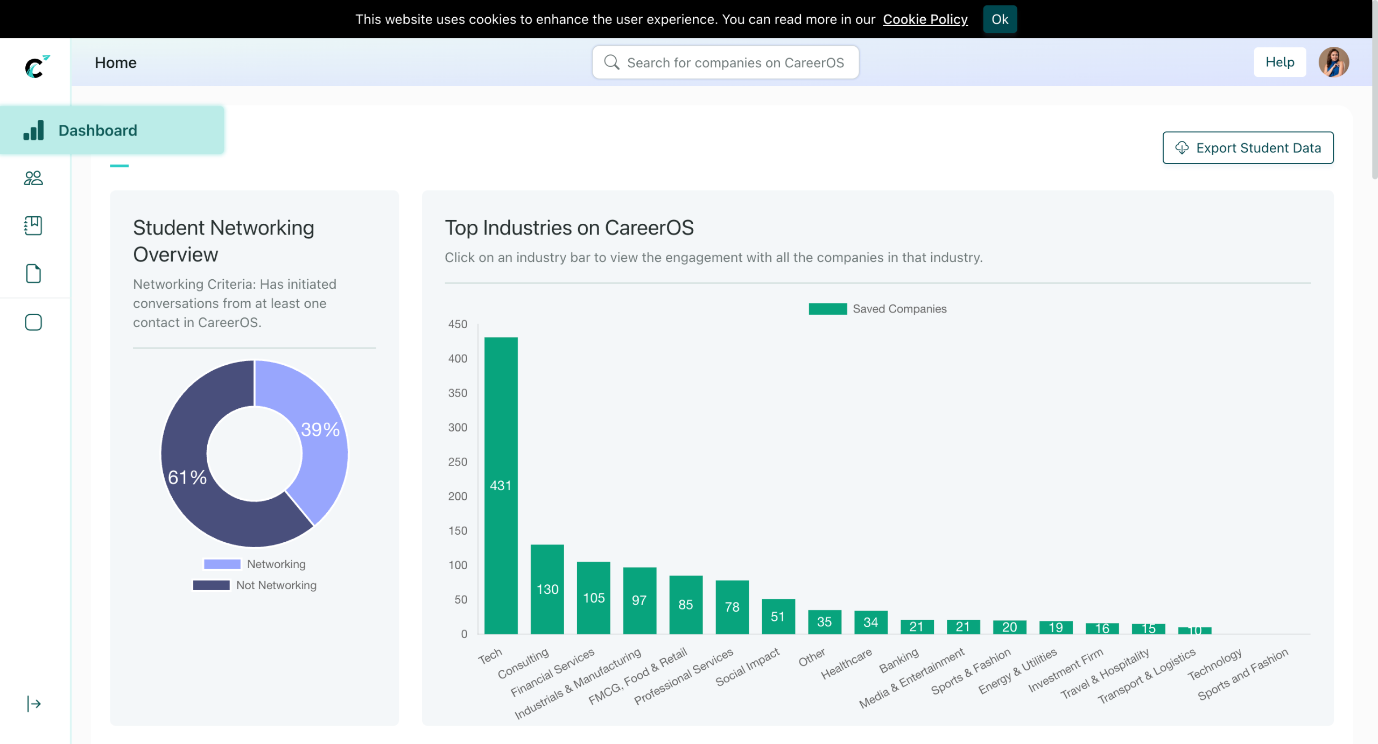Select the Dashboard menu item
1378x744 pixels.
pyautogui.click(x=97, y=131)
